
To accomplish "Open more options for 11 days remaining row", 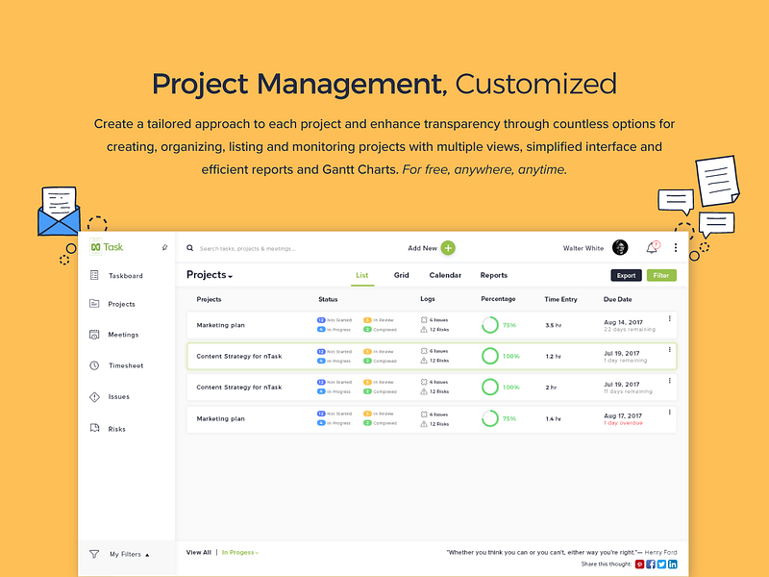I will [669, 380].
